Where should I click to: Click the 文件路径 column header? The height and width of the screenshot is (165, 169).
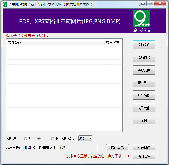56,42
